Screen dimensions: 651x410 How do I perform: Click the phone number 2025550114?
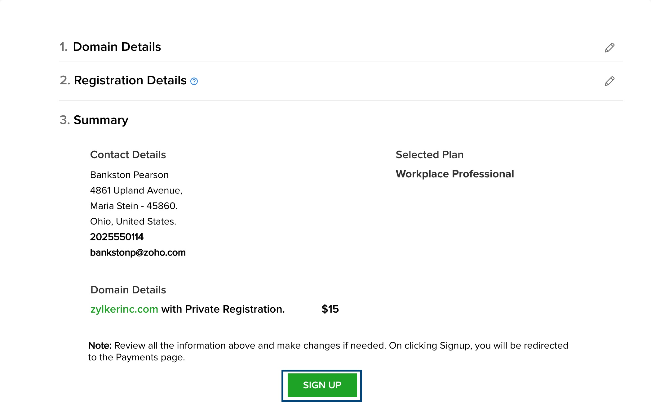click(x=117, y=237)
